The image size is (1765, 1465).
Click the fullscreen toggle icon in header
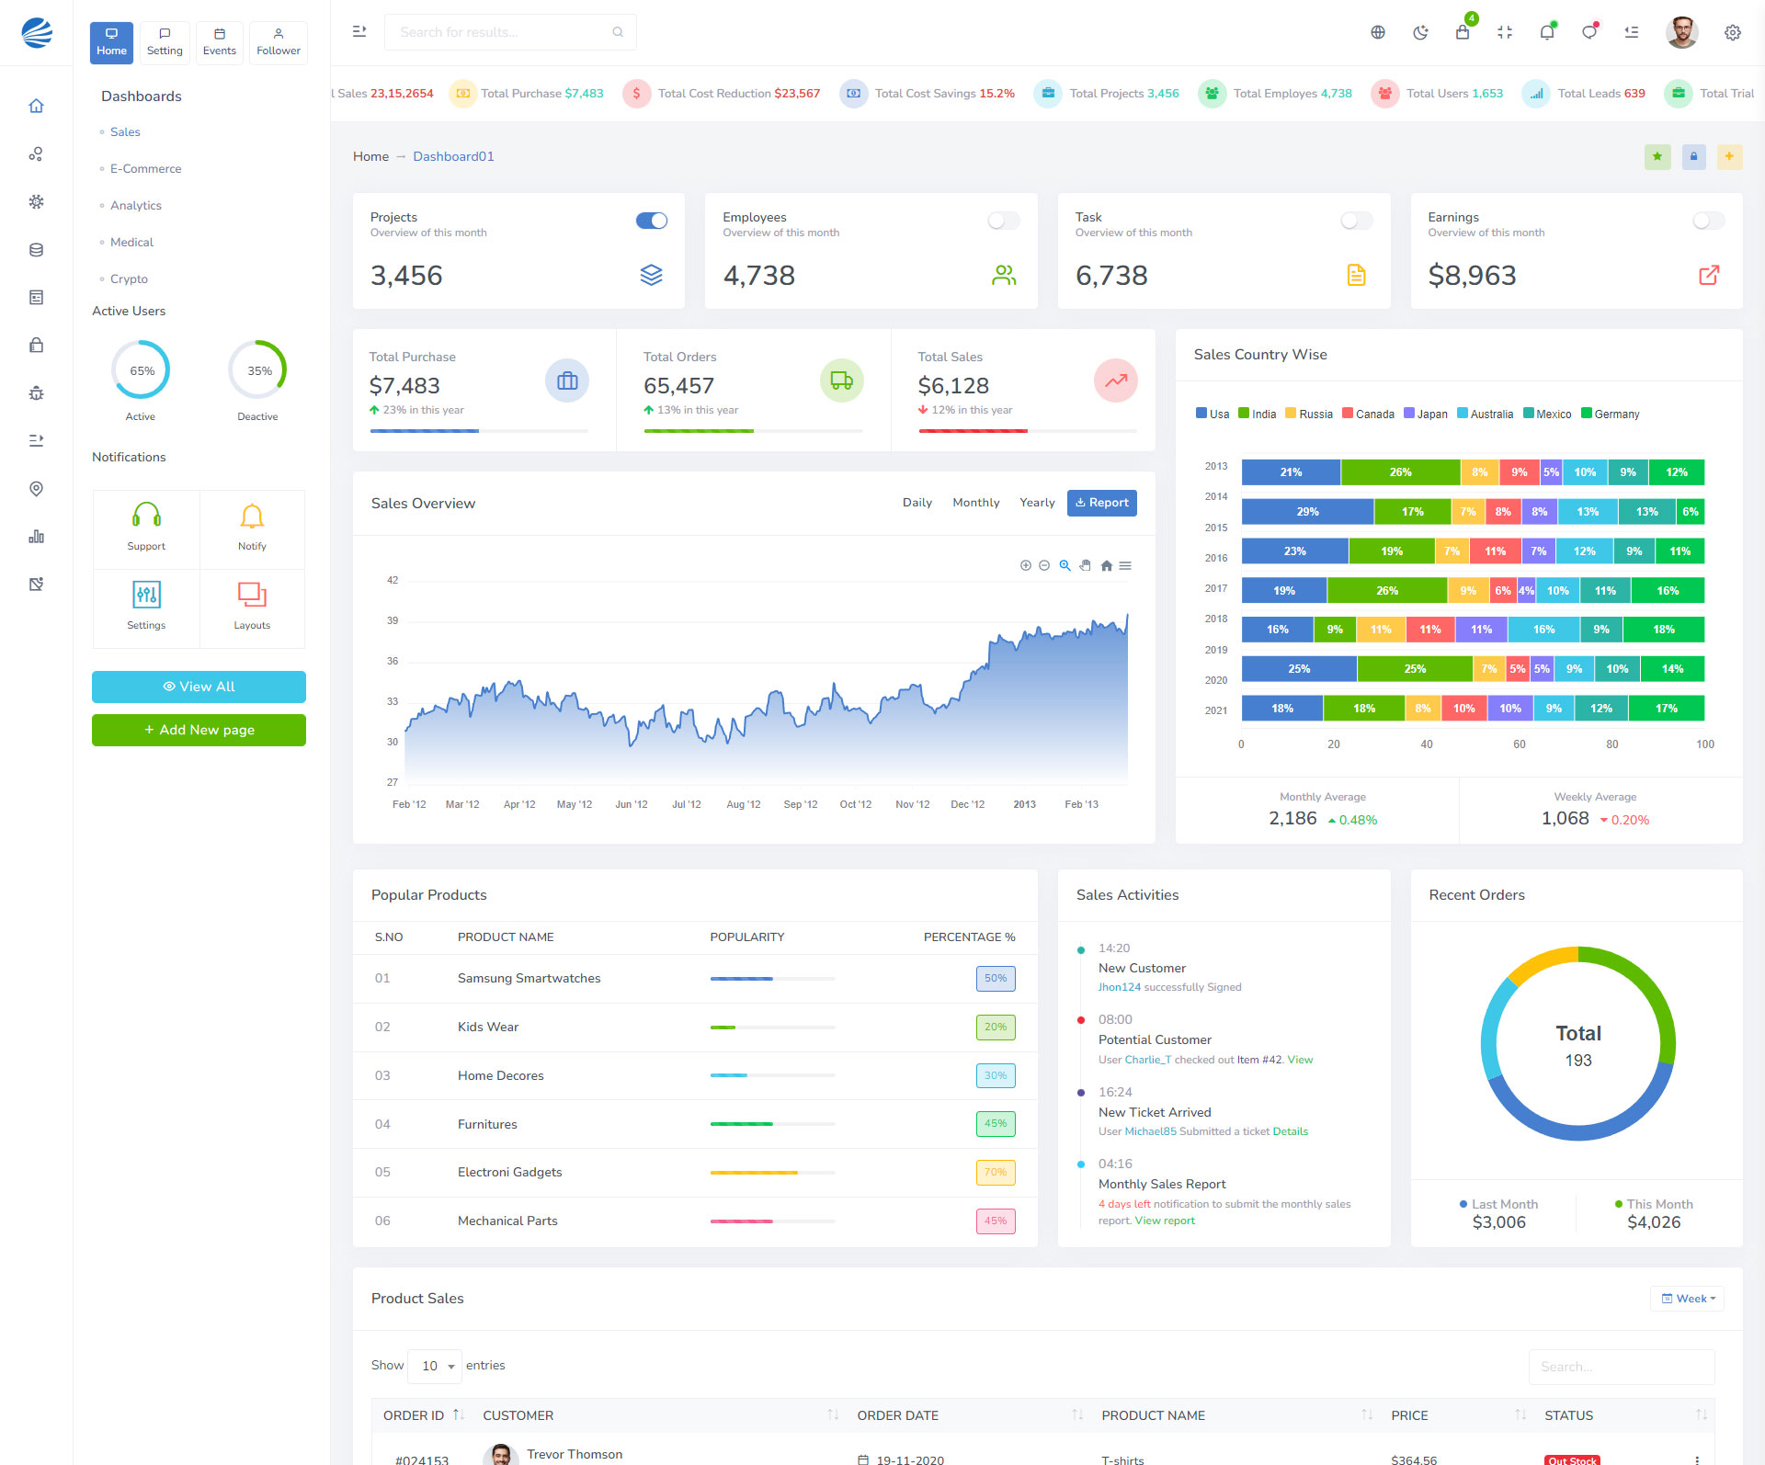(x=1505, y=33)
